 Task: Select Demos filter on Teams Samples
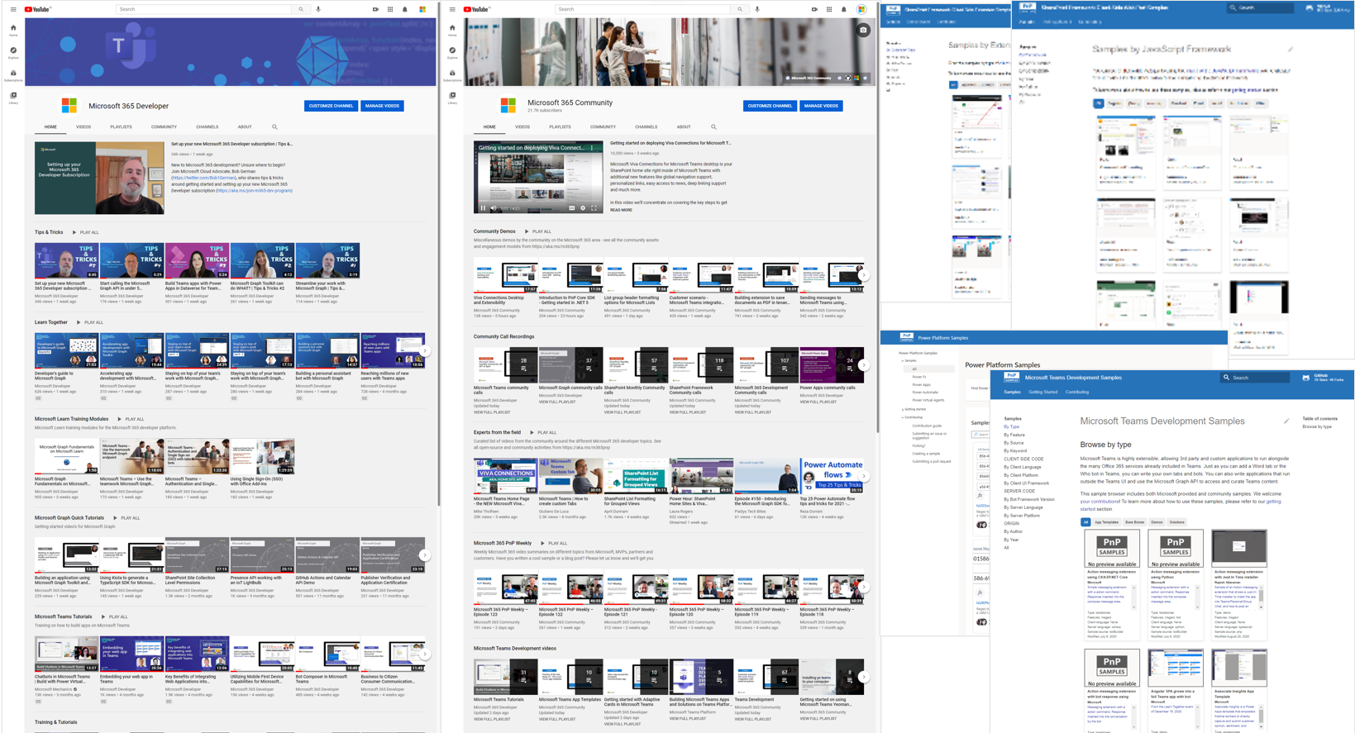(1157, 522)
